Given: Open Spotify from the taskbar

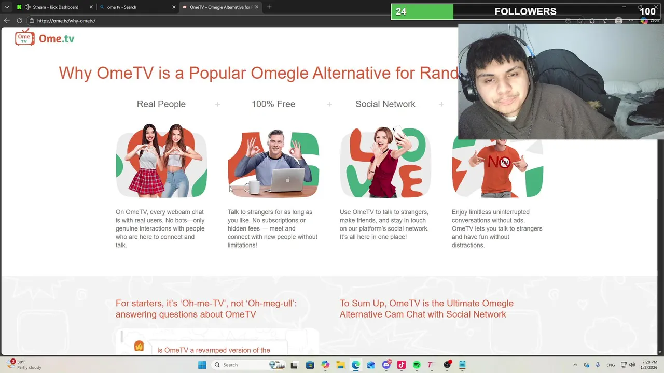Looking at the screenshot, I should pyautogui.click(x=417, y=365).
